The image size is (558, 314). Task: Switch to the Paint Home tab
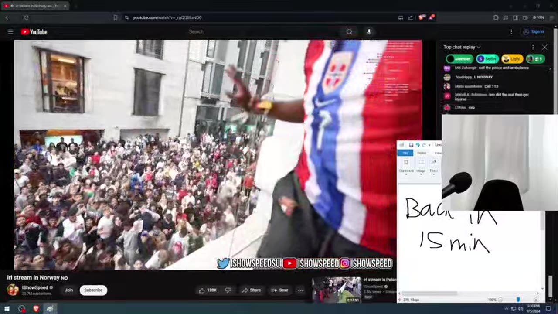[x=422, y=153]
